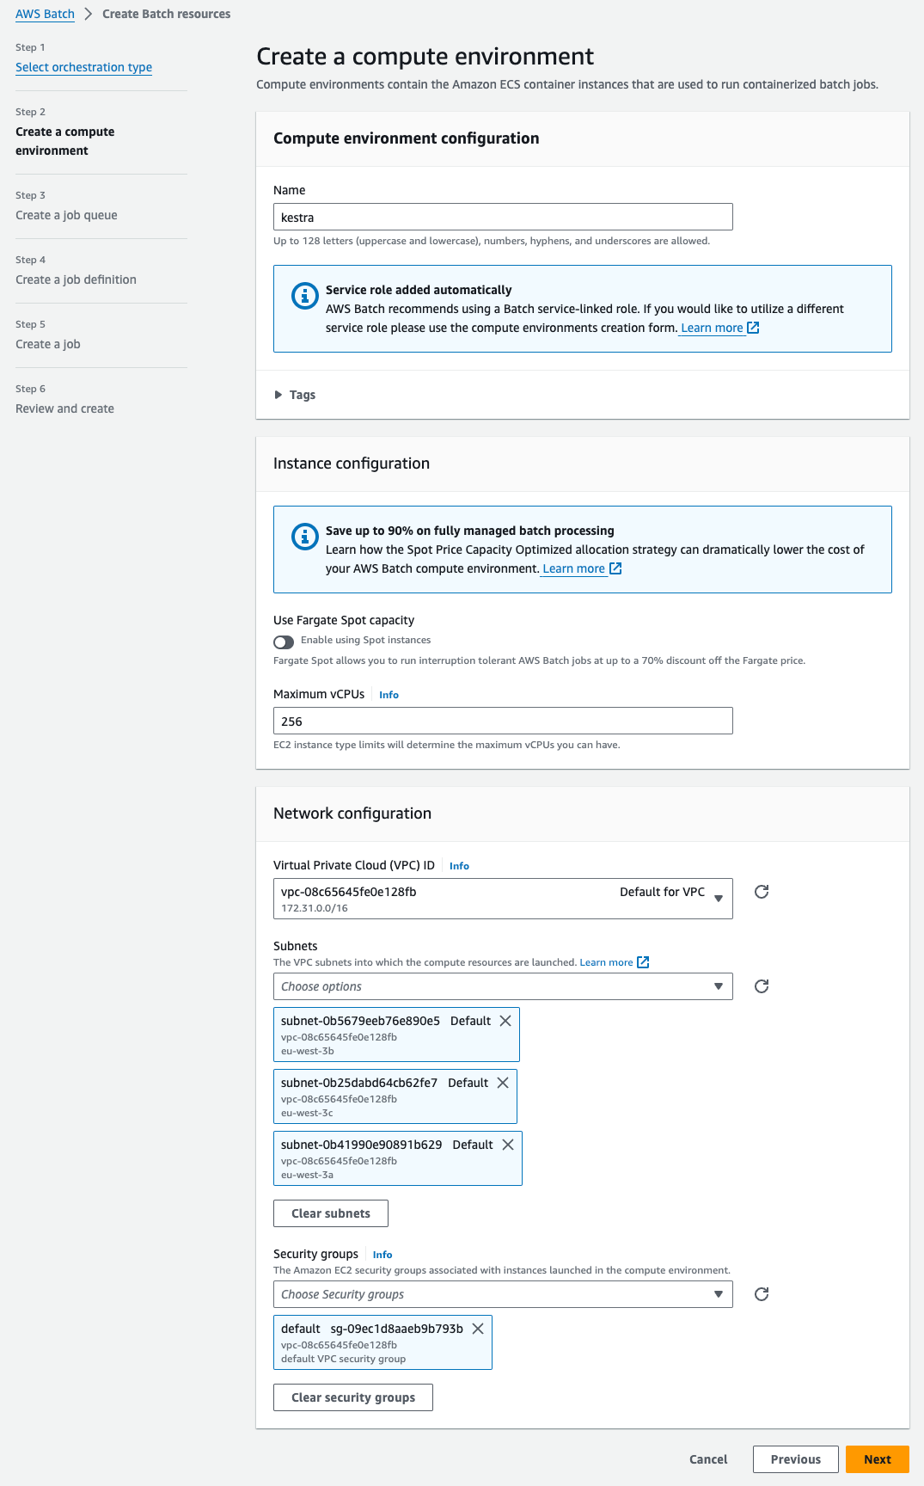Remove the eu-west-3c subnet chip

[x=503, y=1083]
